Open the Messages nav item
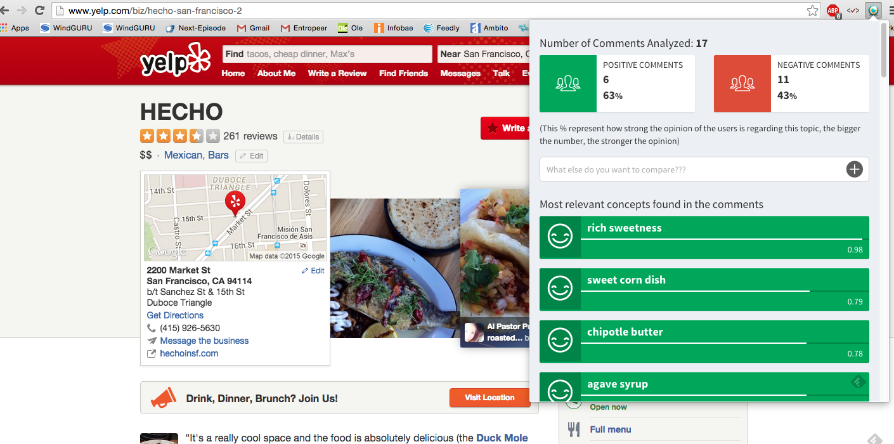Screen dimensions: 894x444 460,73
